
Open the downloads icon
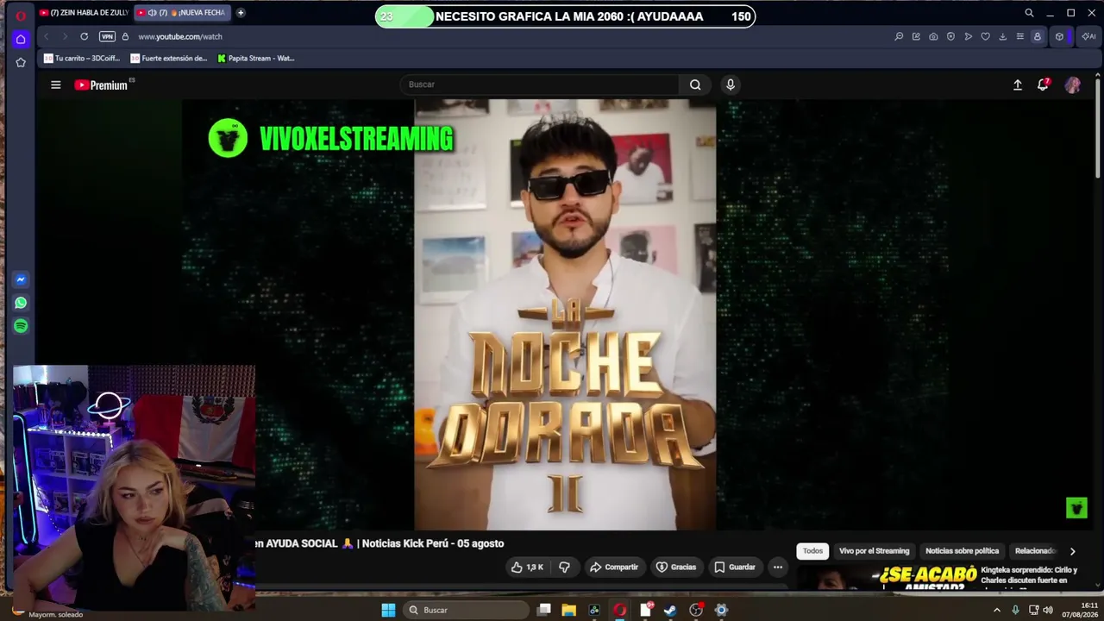click(1002, 36)
